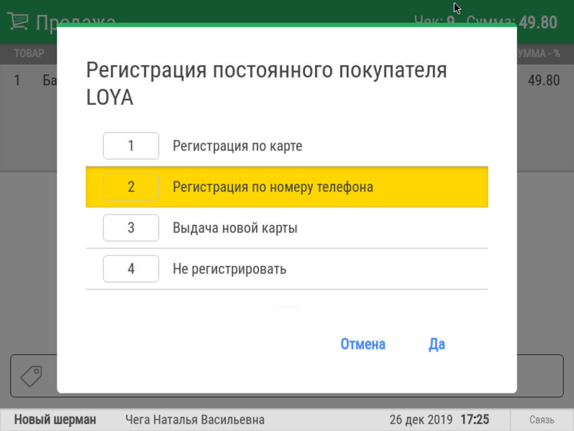This screenshot has height=431, width=574.
Task: Choose 'Не регистрировать' option
Action: (x=287, y=269)
